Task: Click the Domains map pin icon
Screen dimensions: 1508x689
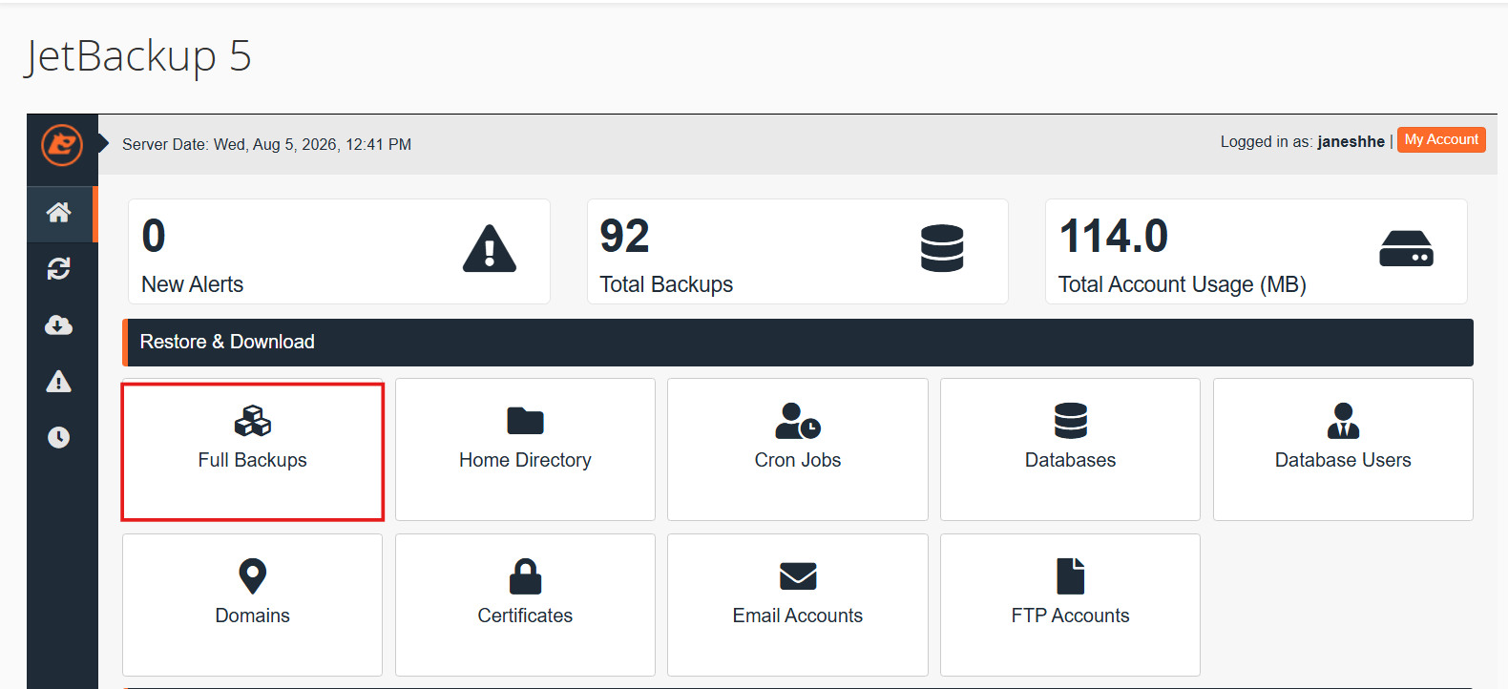Action: (253, 576)
